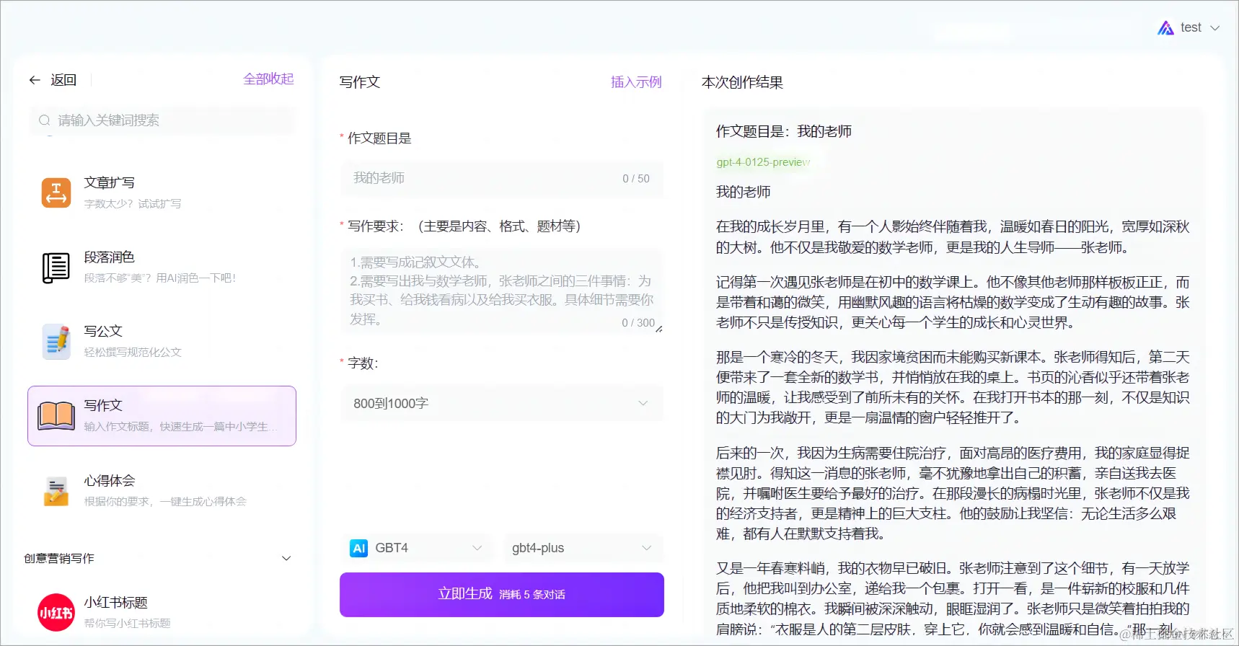Screen dimensions: 1239x646
Task: Click the account logo icon beside test
Action: tap(1165, 28)
